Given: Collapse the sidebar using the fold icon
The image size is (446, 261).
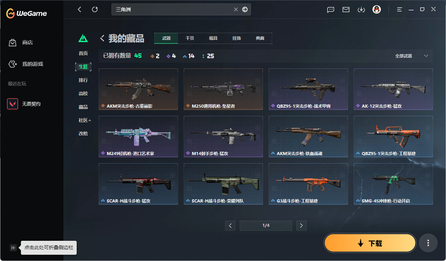Looking at the screenshot, I should [x=13, y=248].
